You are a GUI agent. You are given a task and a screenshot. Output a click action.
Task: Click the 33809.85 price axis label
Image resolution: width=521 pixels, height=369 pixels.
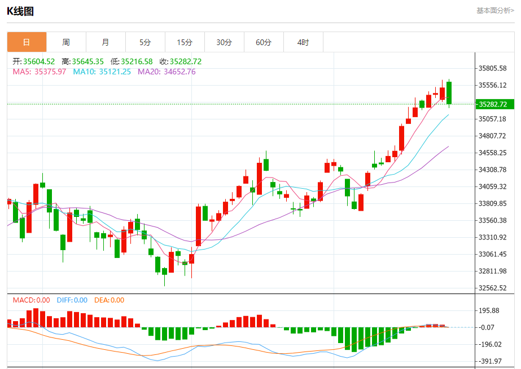click(492, 203)
